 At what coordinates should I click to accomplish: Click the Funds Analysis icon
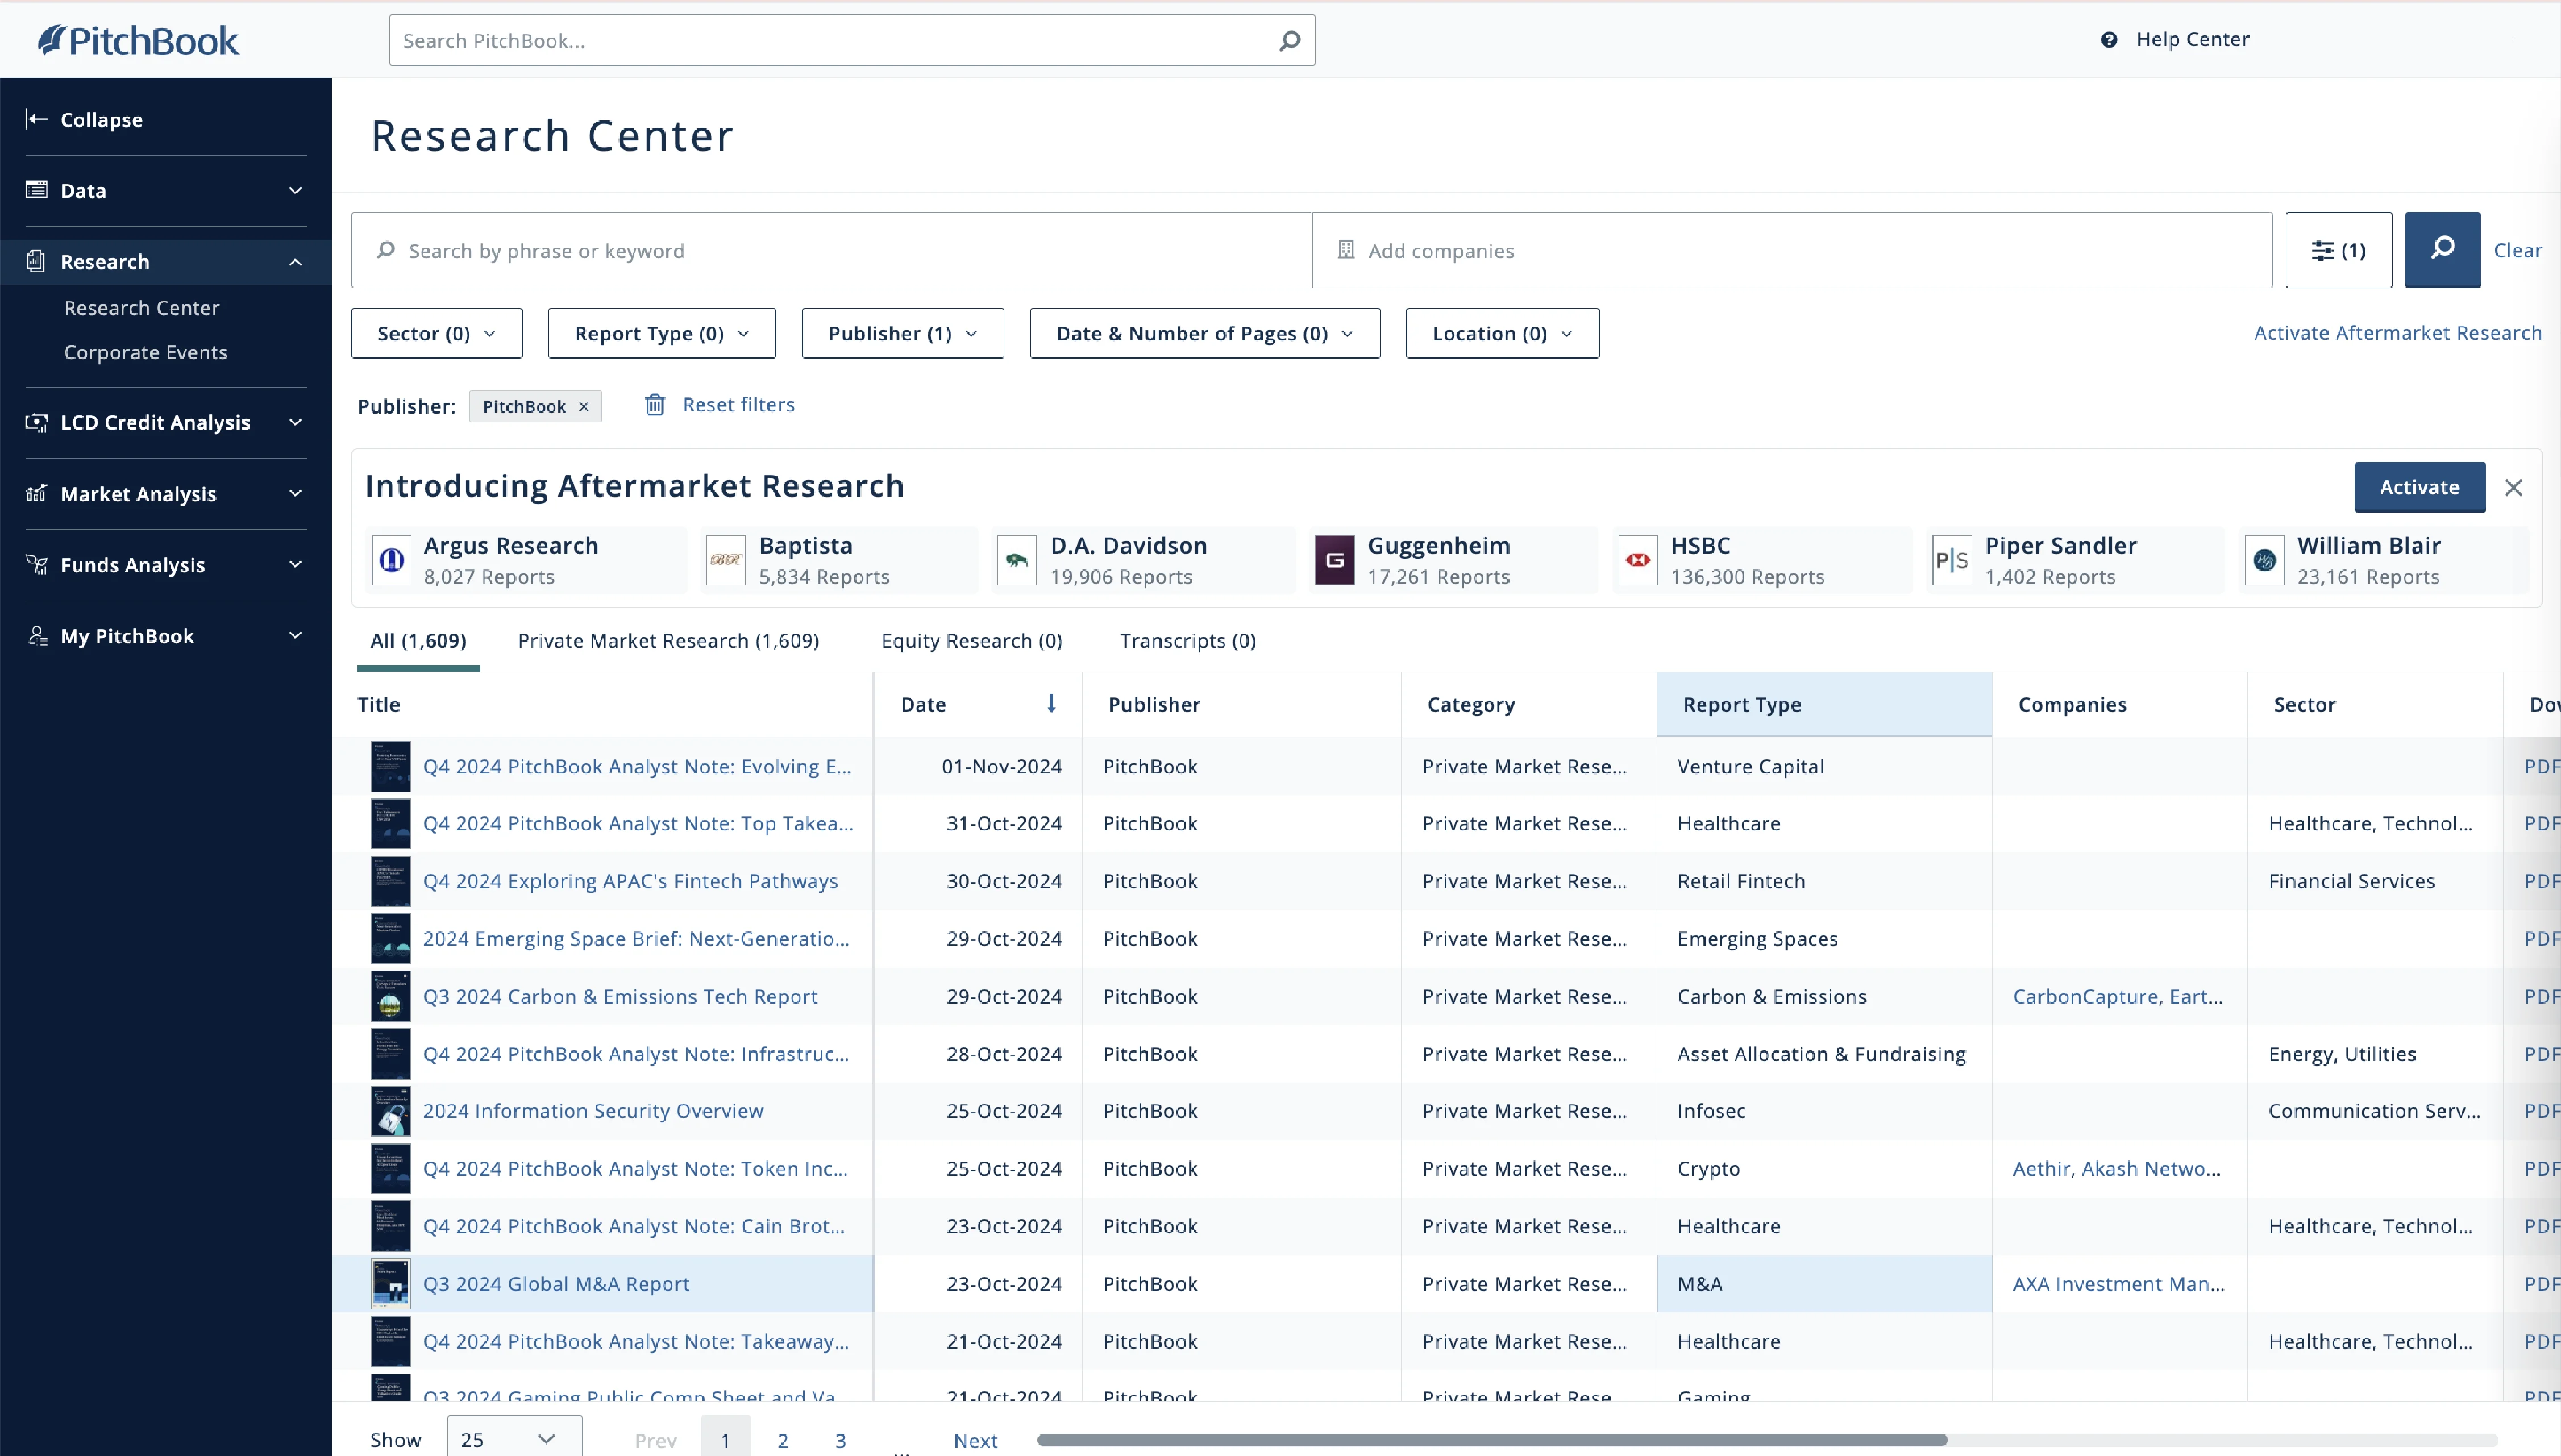[x=37, y=564]
